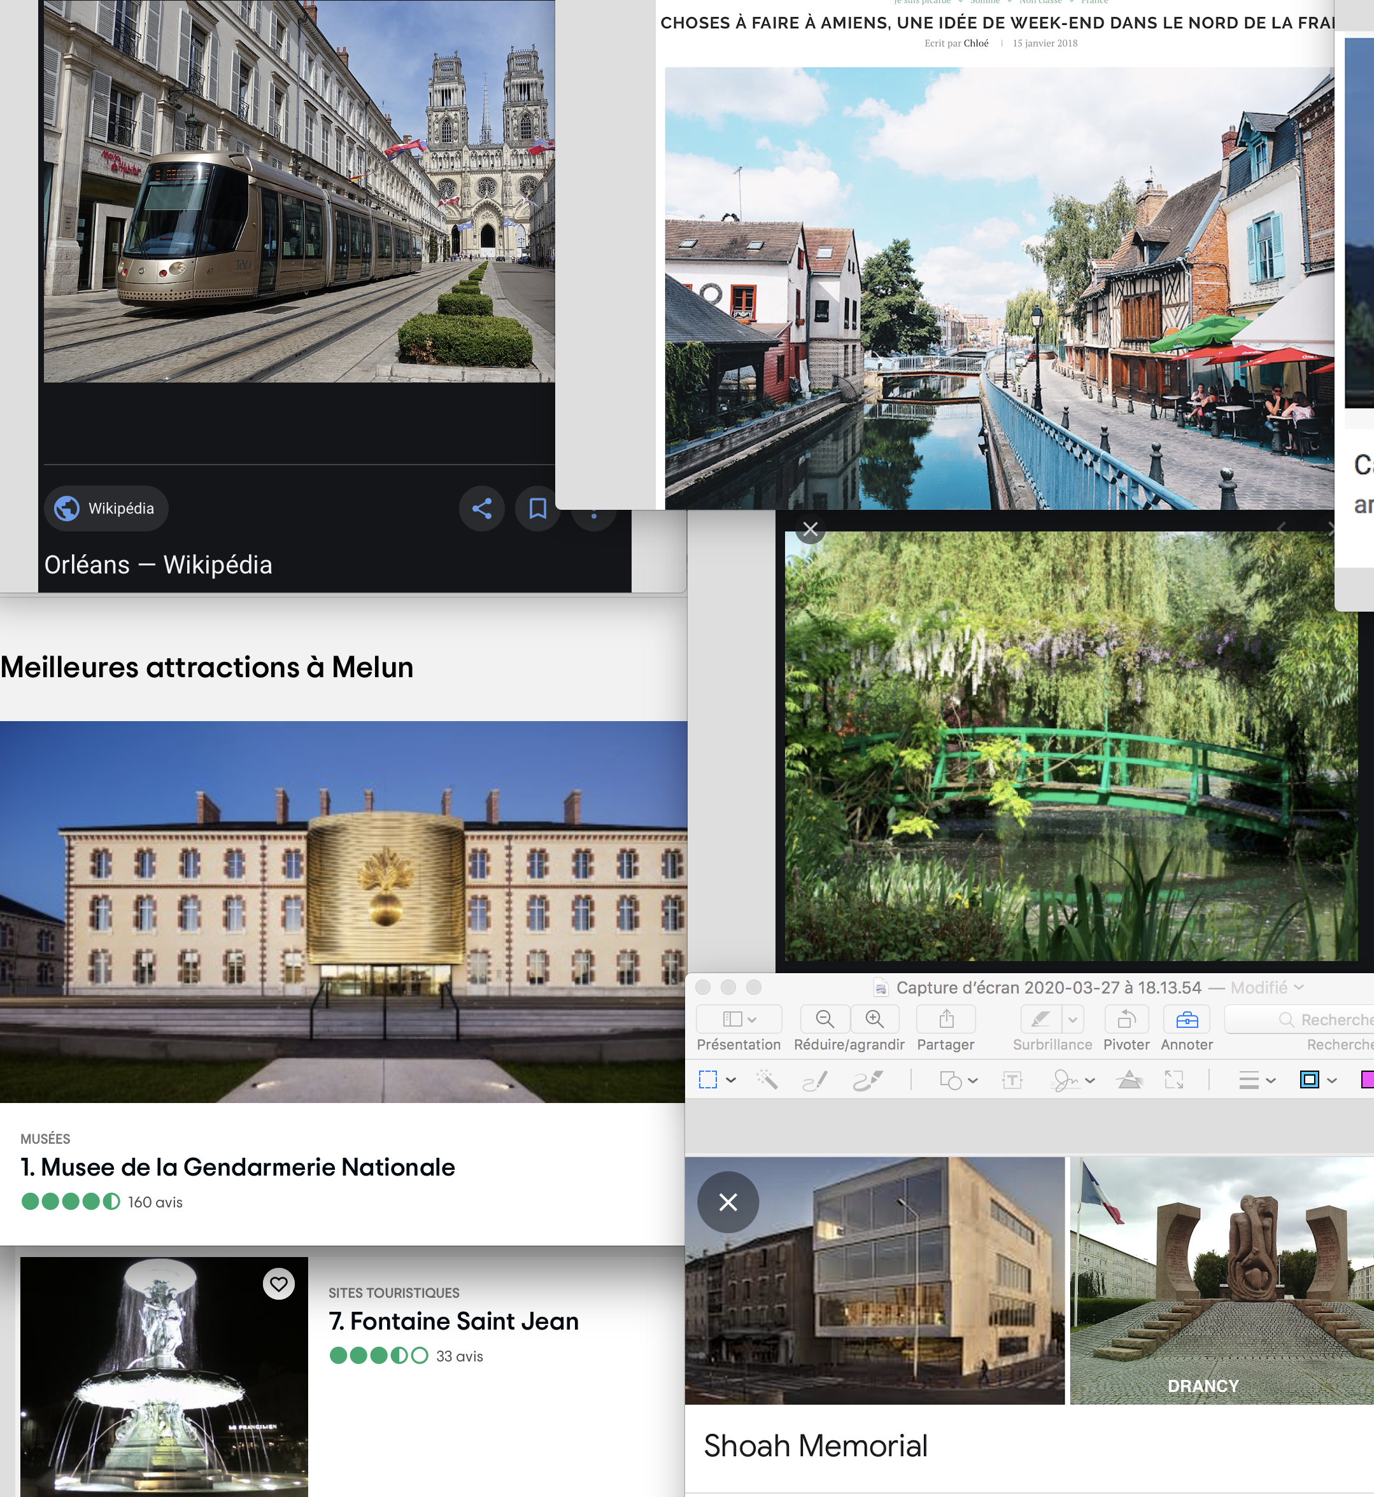Toggle the bookmark icon on Orléans image
1374x1497 pixels.
(537, 509)
